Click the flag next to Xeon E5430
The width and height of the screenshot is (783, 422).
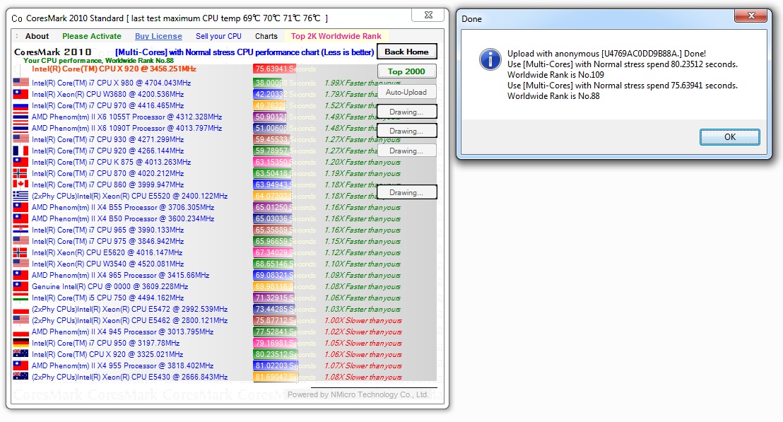tap(20, 377)
